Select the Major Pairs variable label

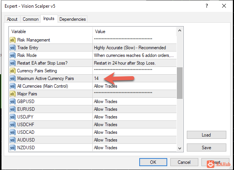tap(27, 94)
